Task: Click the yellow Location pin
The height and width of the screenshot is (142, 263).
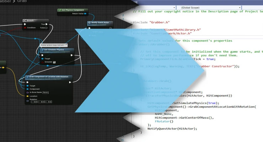Action: coord(27,96)
